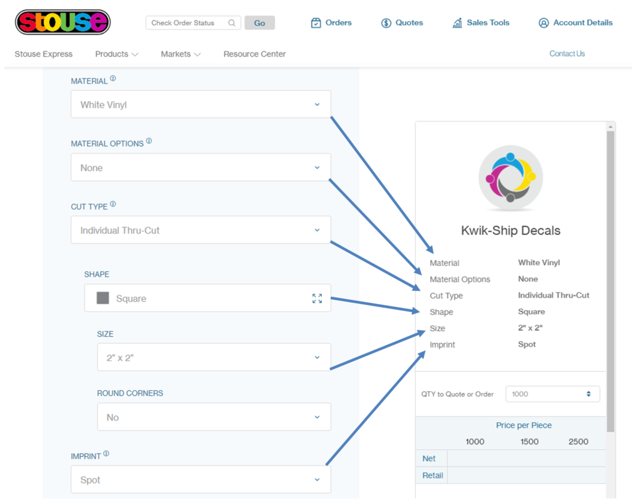The height and width of the screenshot is (500, 632).
Task: Click the Kwik-Ship Decals product logo
Action: (510, 178)
